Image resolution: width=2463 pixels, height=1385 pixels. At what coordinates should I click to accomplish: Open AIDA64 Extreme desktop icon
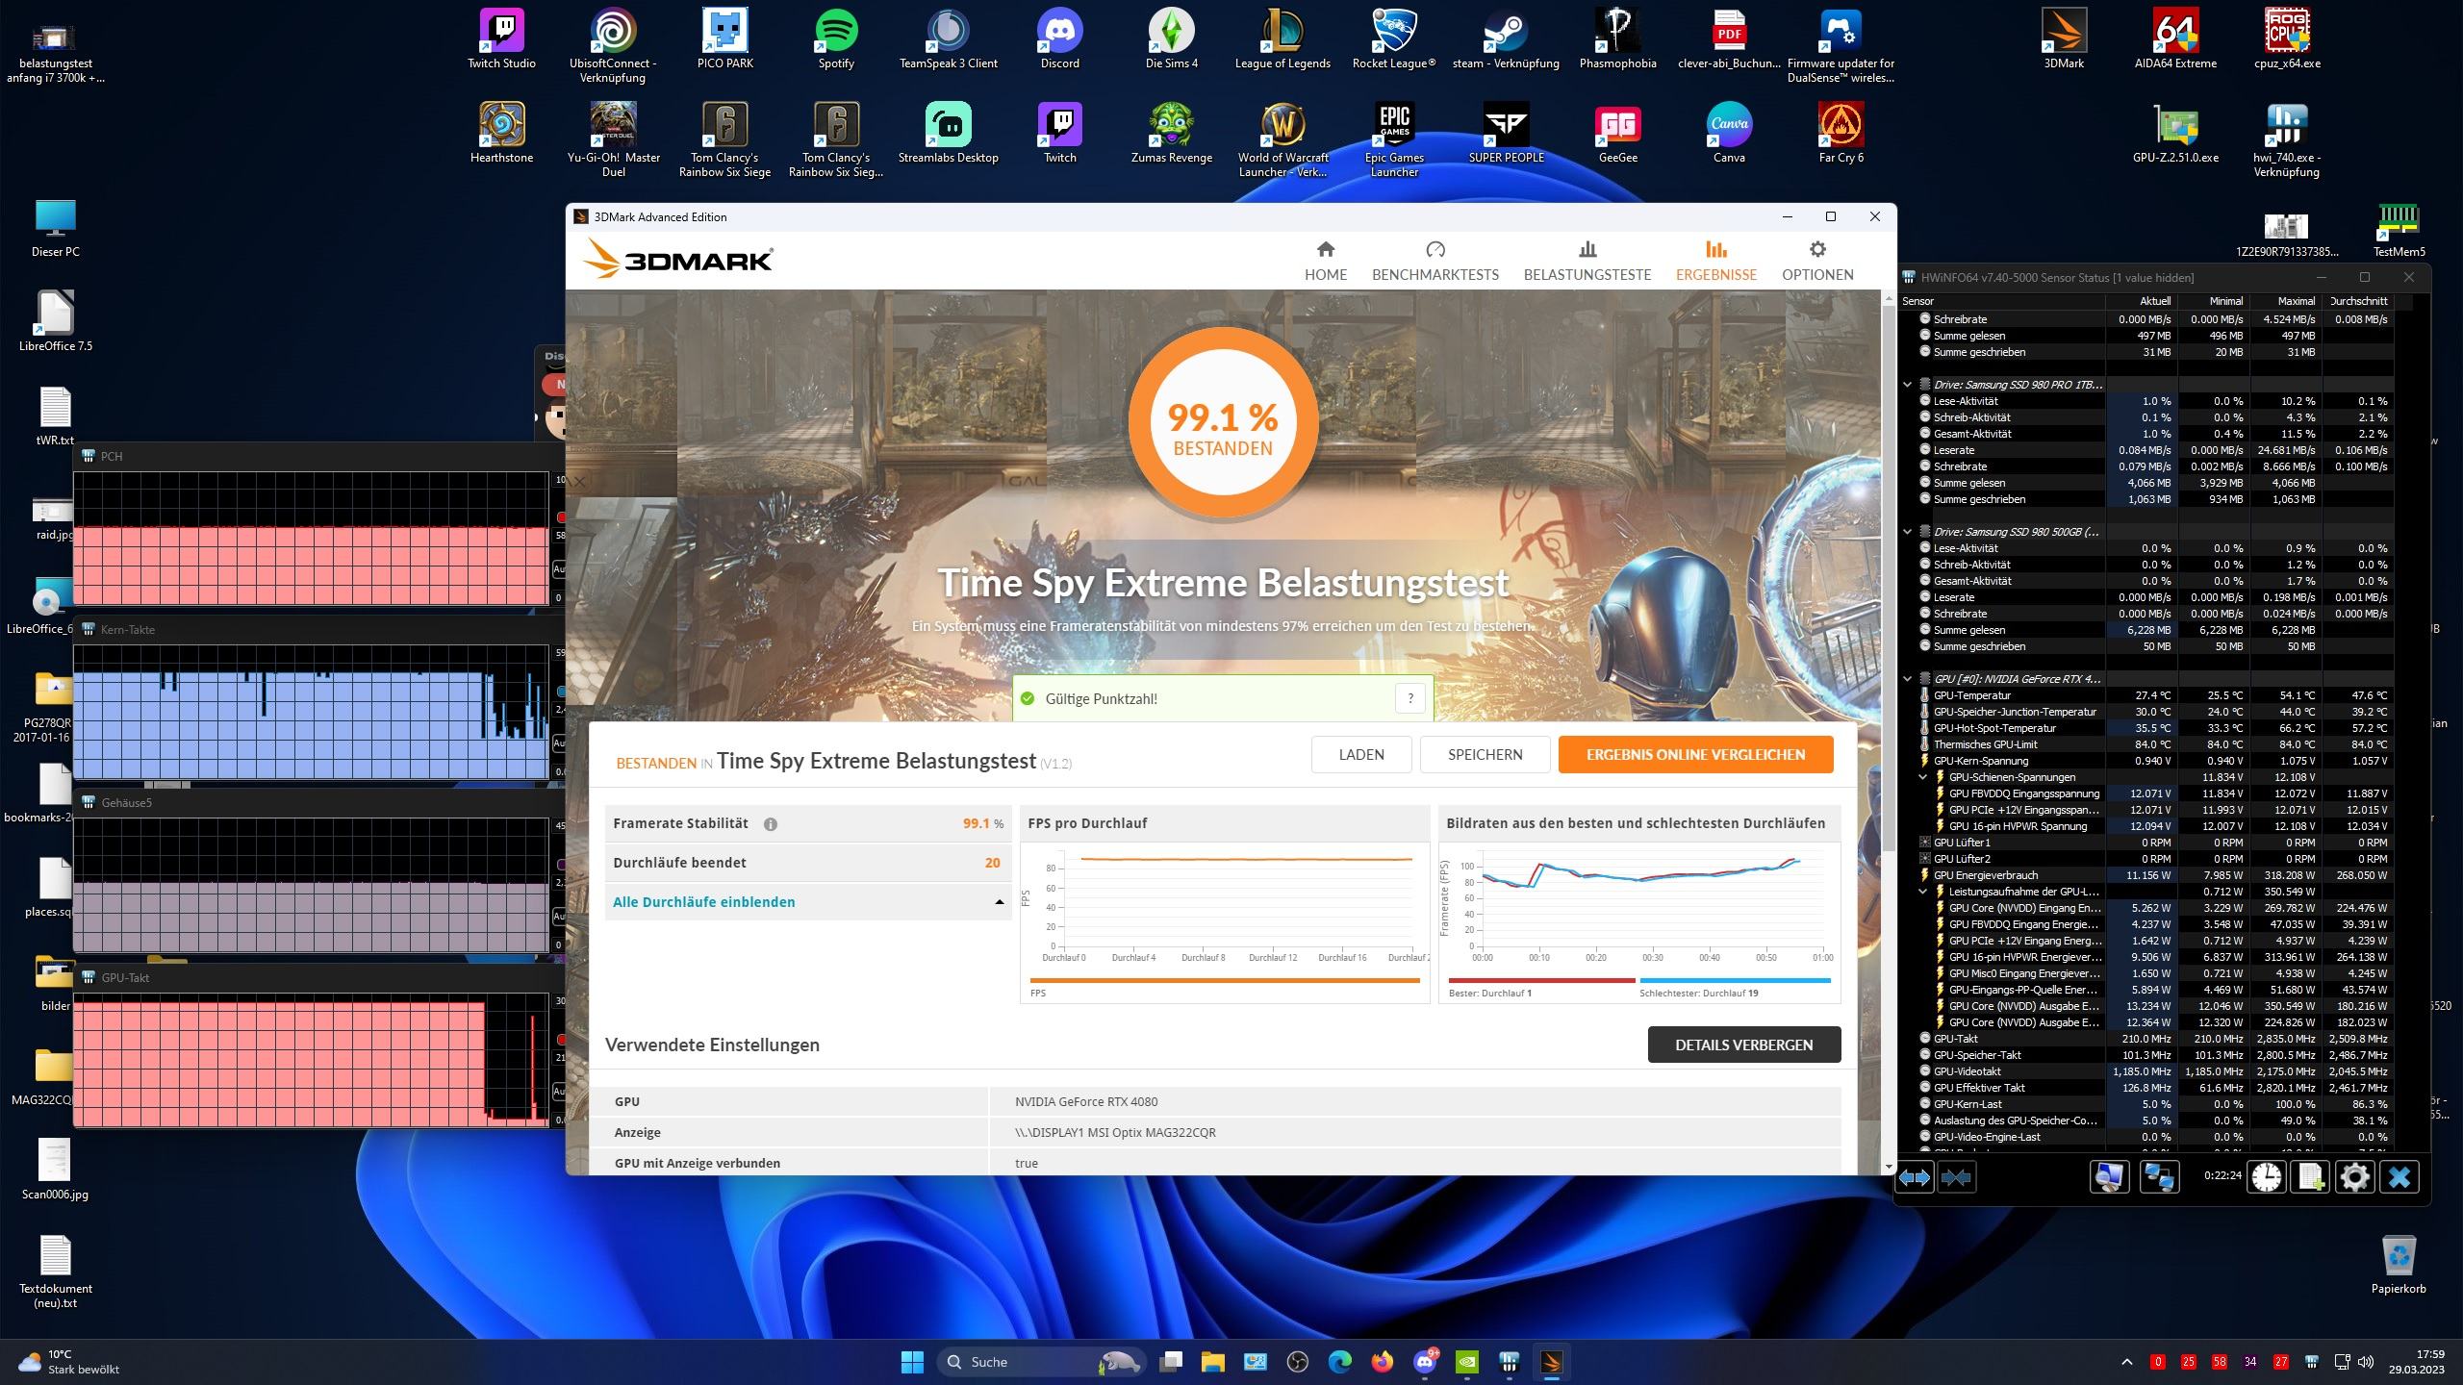[2175, 40]
